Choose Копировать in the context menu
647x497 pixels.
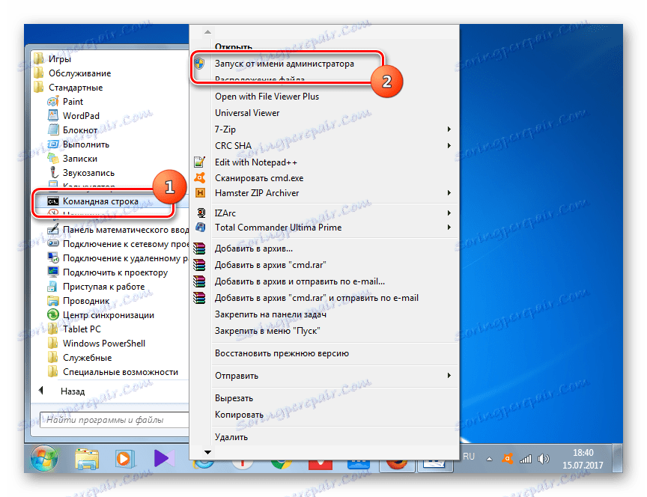click(x=239, y=415)
